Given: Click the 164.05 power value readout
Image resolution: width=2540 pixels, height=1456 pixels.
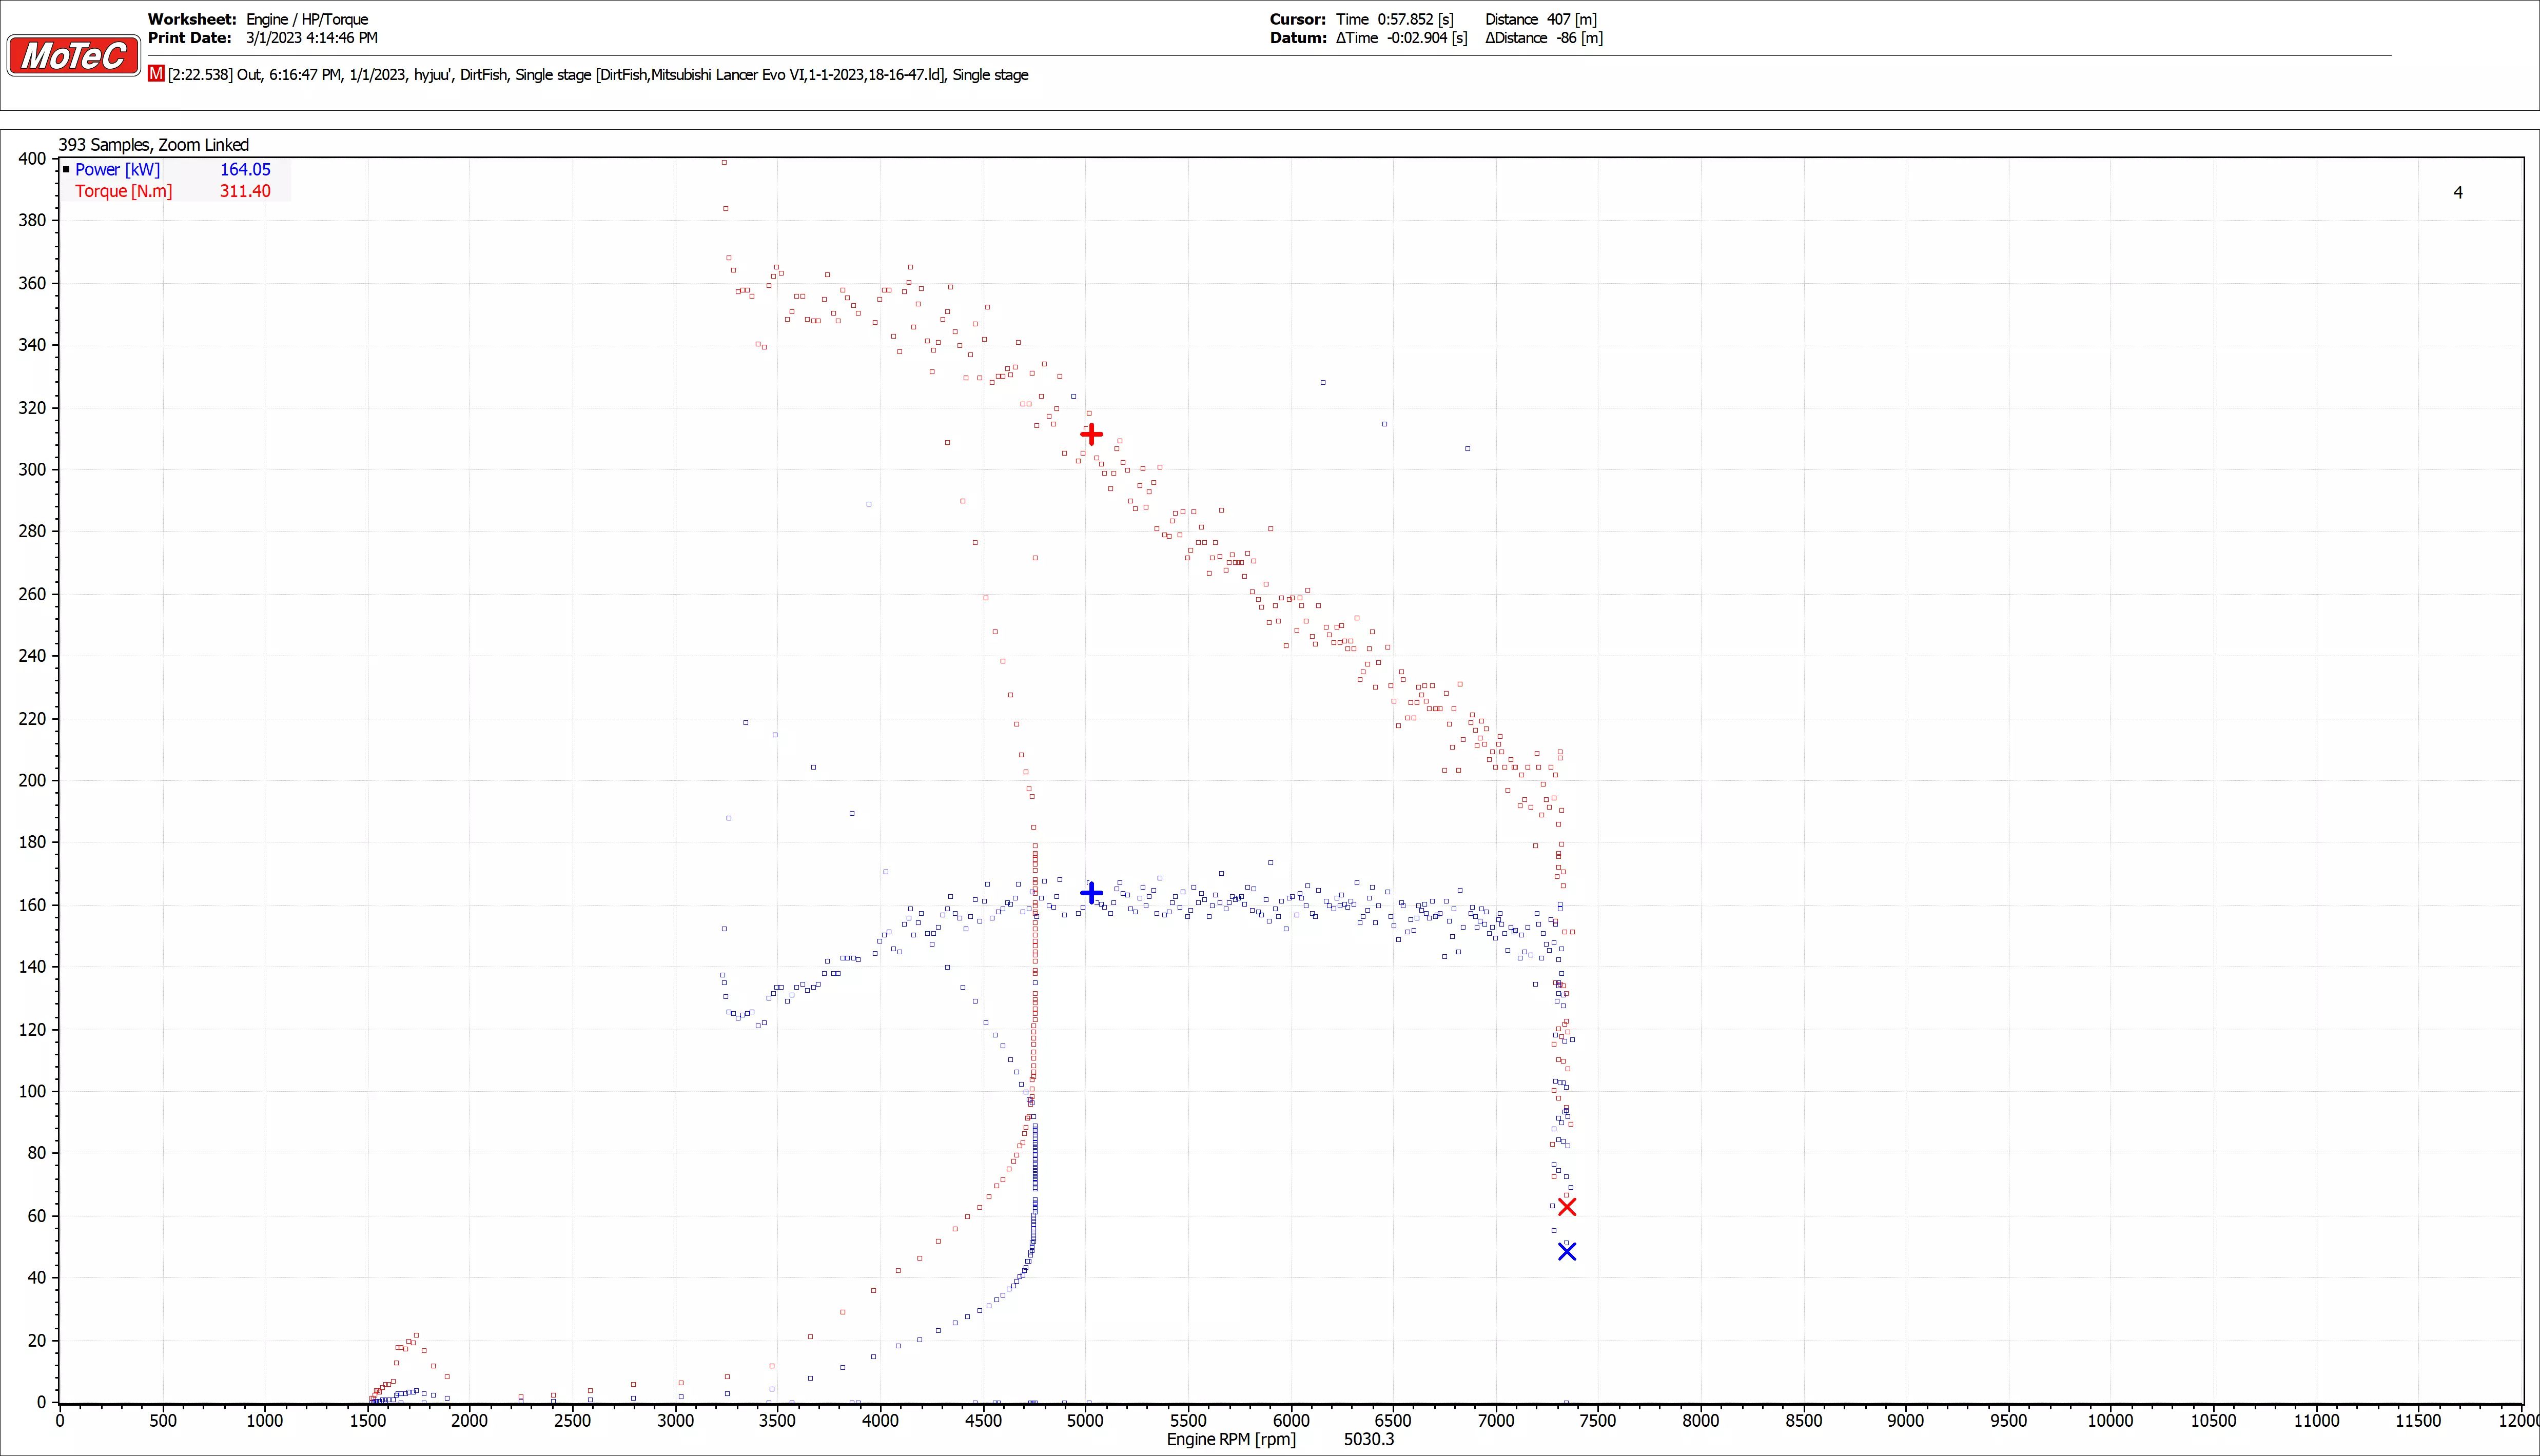Looking at the screenshot, I should coord(245,170).
